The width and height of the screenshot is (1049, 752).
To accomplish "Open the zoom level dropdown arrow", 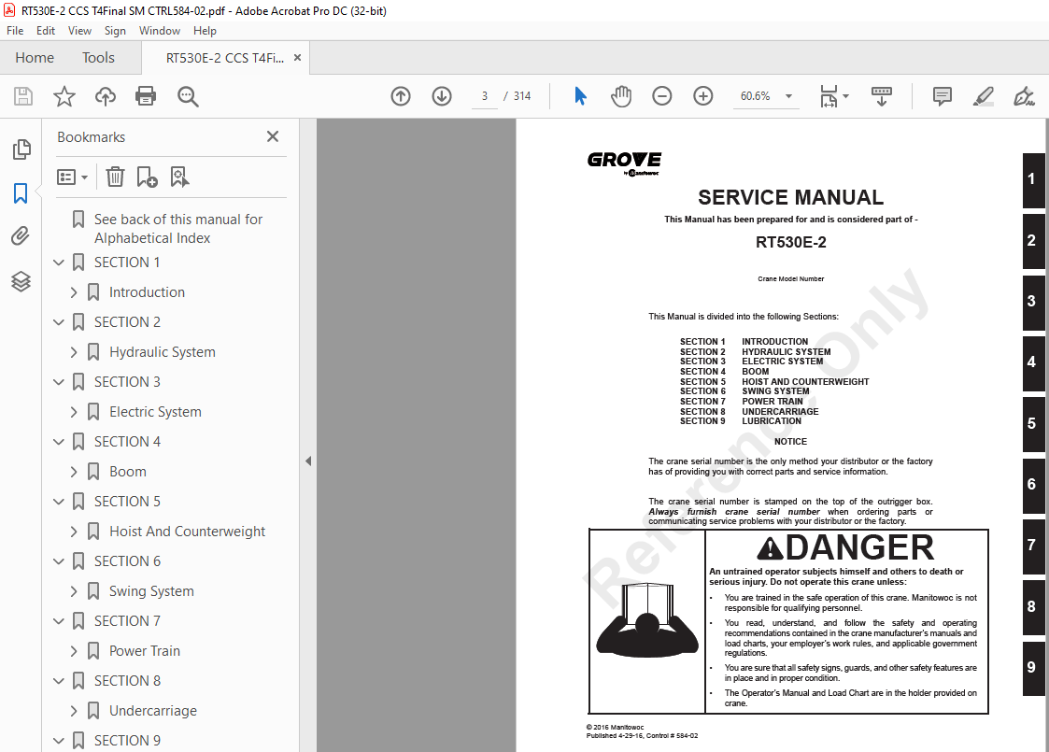I will click(x=788, y=96).
